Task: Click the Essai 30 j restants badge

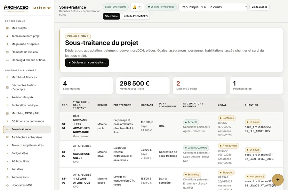Action: 116,7
